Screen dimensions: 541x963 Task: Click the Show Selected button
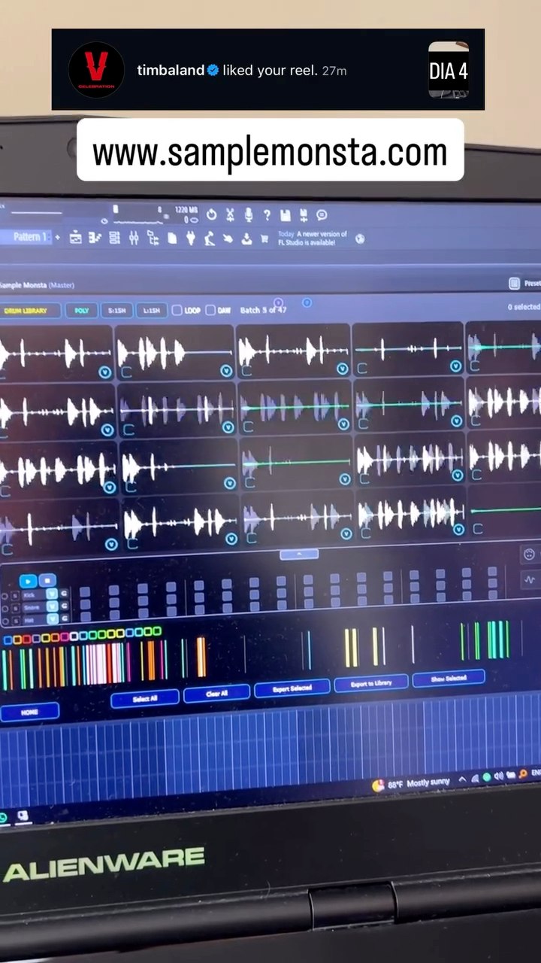pyautogui.click(x=448, y=678)
